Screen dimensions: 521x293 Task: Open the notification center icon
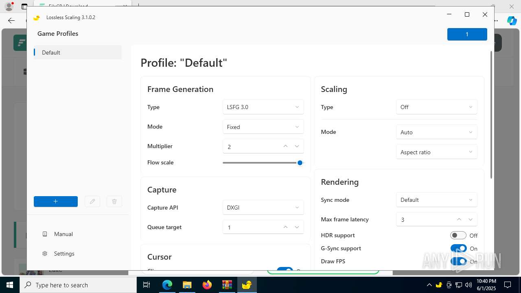[508, 285]
